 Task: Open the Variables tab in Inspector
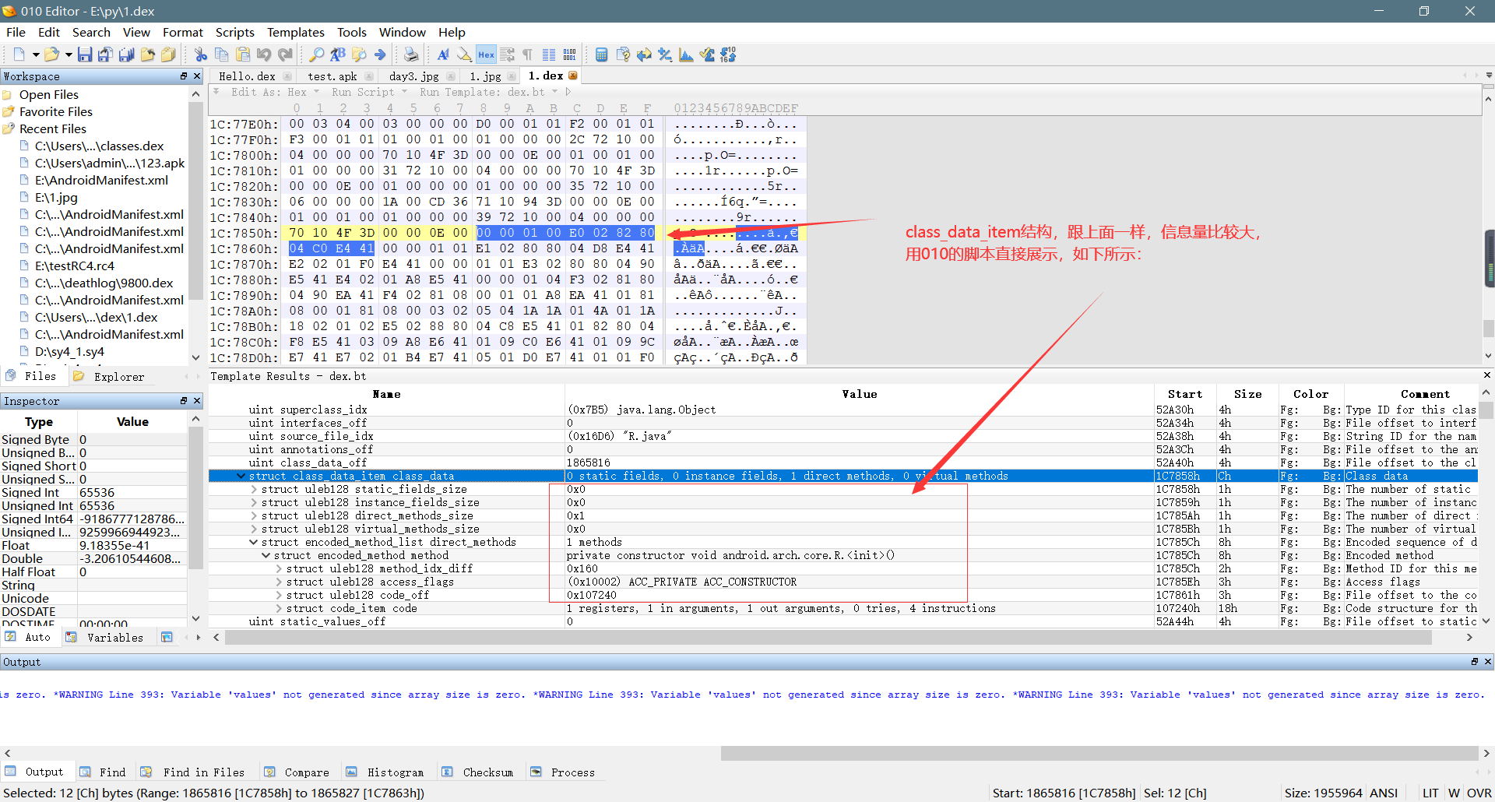pos(105,637)
